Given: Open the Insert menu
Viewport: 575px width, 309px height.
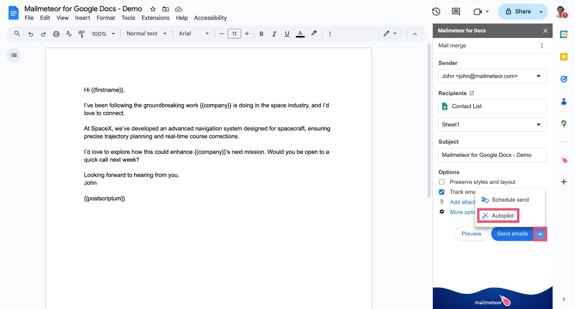Looking at the screenshot, I should tap(82, 18).
